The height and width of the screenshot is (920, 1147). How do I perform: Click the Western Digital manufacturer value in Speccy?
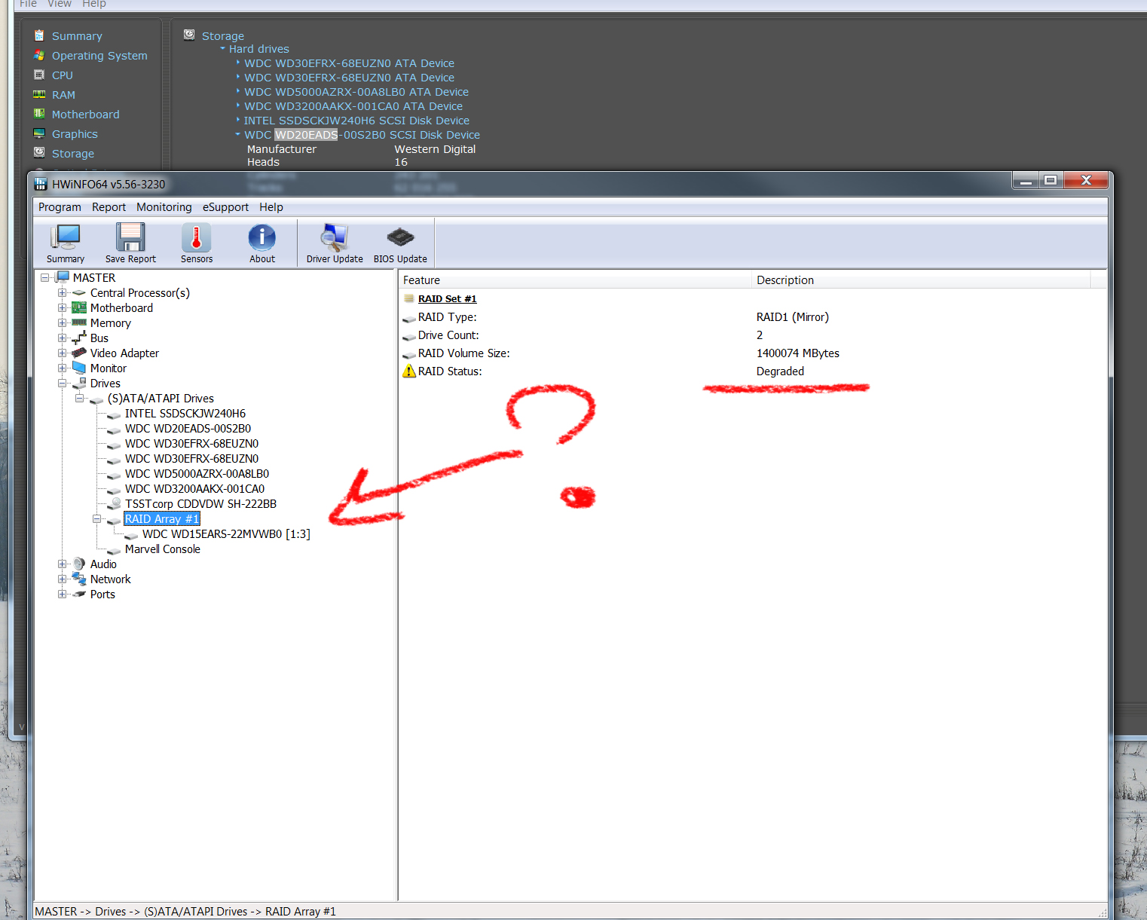pos(436,149)
